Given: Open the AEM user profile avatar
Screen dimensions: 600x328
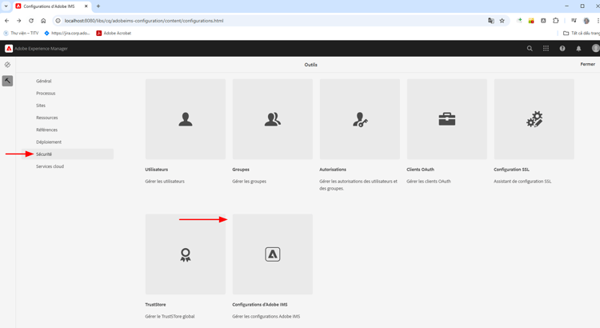Looking at the screenshot, I should tap(595, 48).
